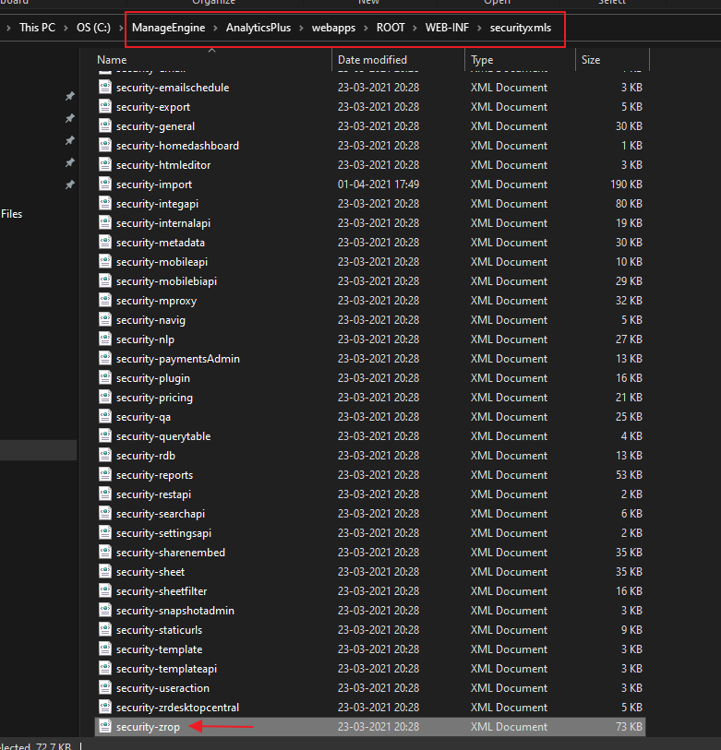The height and width of the screenshot is (750, 721).
Task: Expand the chevron after webapps
Action: tap(366, 28)
